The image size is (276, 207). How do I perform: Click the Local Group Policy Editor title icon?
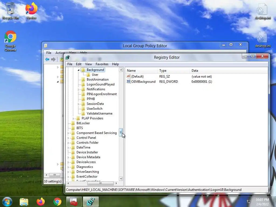pos(46,46)
